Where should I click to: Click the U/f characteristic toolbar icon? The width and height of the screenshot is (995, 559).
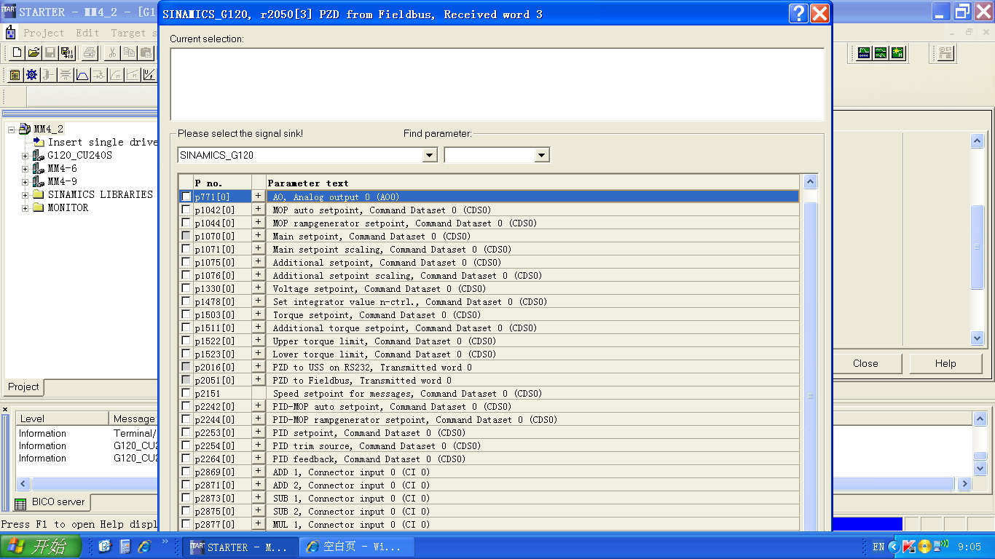click(149, 74)
